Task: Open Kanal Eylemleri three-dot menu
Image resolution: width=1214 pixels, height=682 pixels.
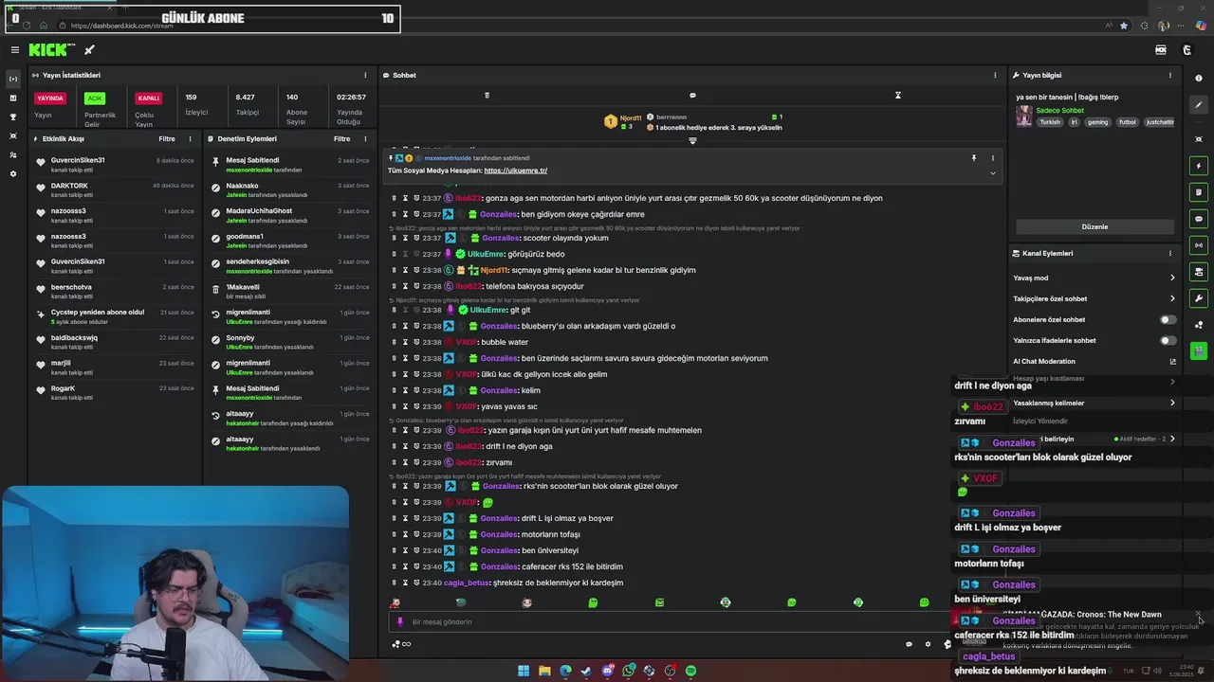Action: [x=1169, y=253]
